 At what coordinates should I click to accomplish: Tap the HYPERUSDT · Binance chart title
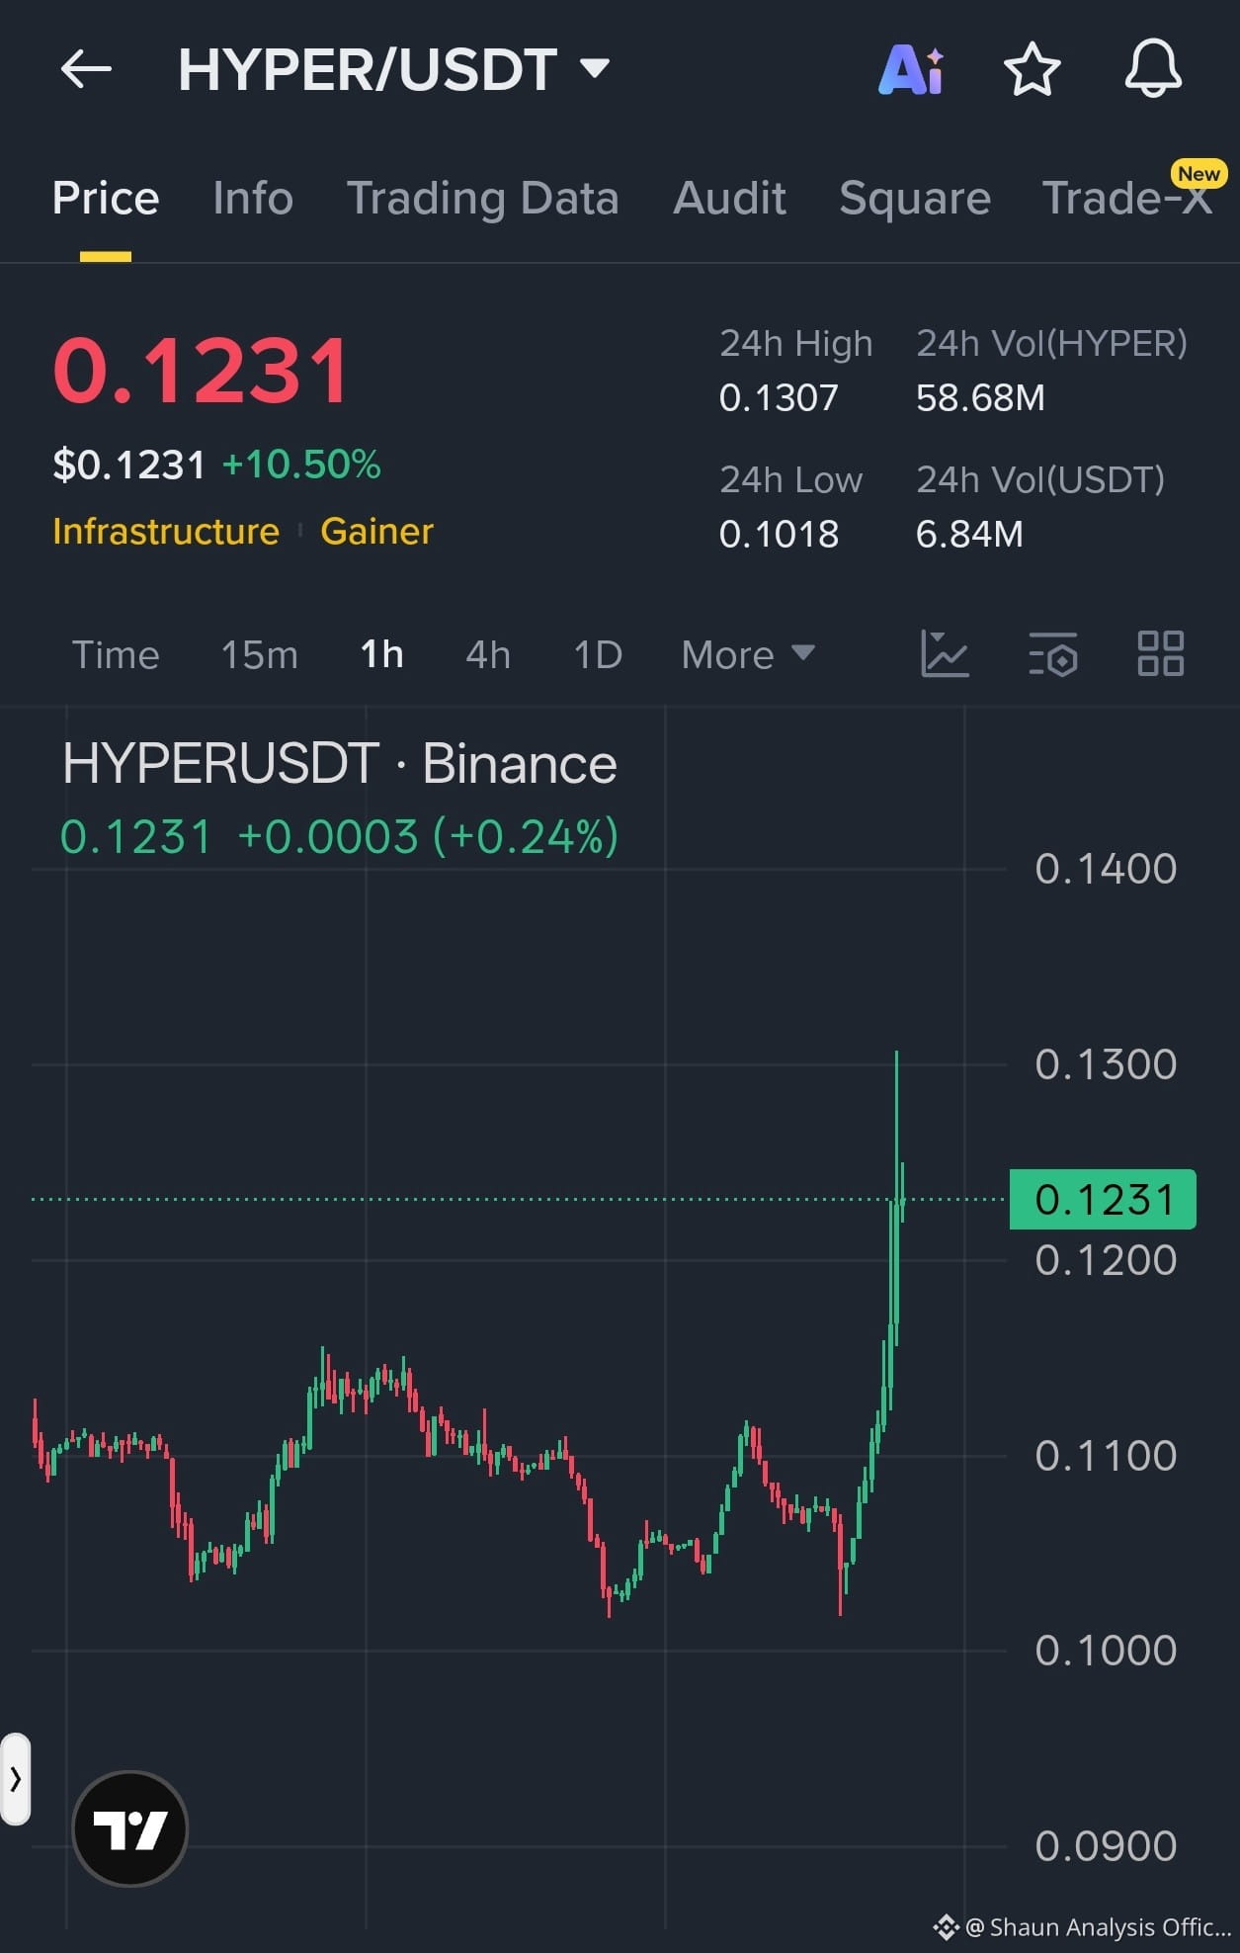pos(340,764)
